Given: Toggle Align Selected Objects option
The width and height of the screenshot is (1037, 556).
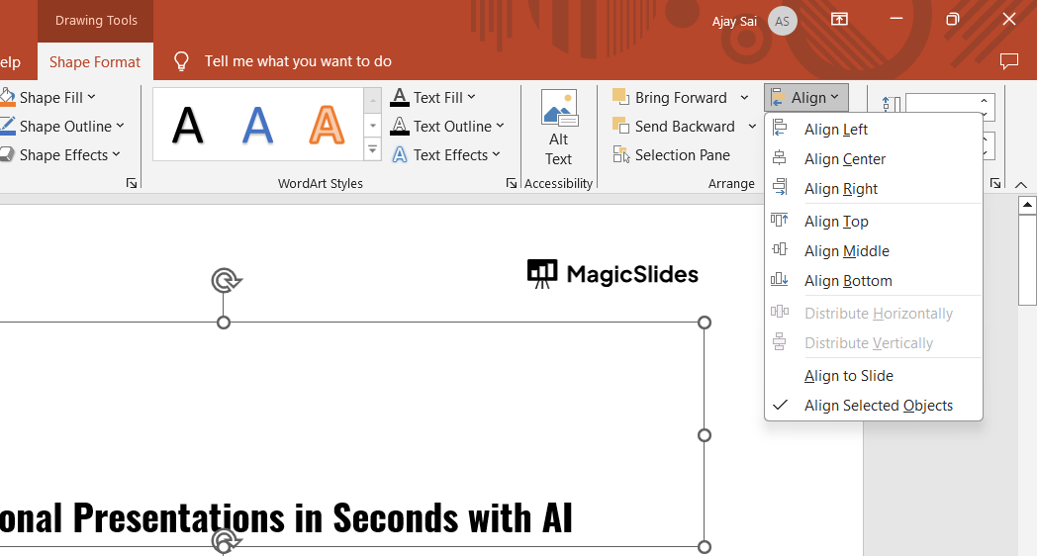Looking at the screenshot, I should (x=873, y=406).
